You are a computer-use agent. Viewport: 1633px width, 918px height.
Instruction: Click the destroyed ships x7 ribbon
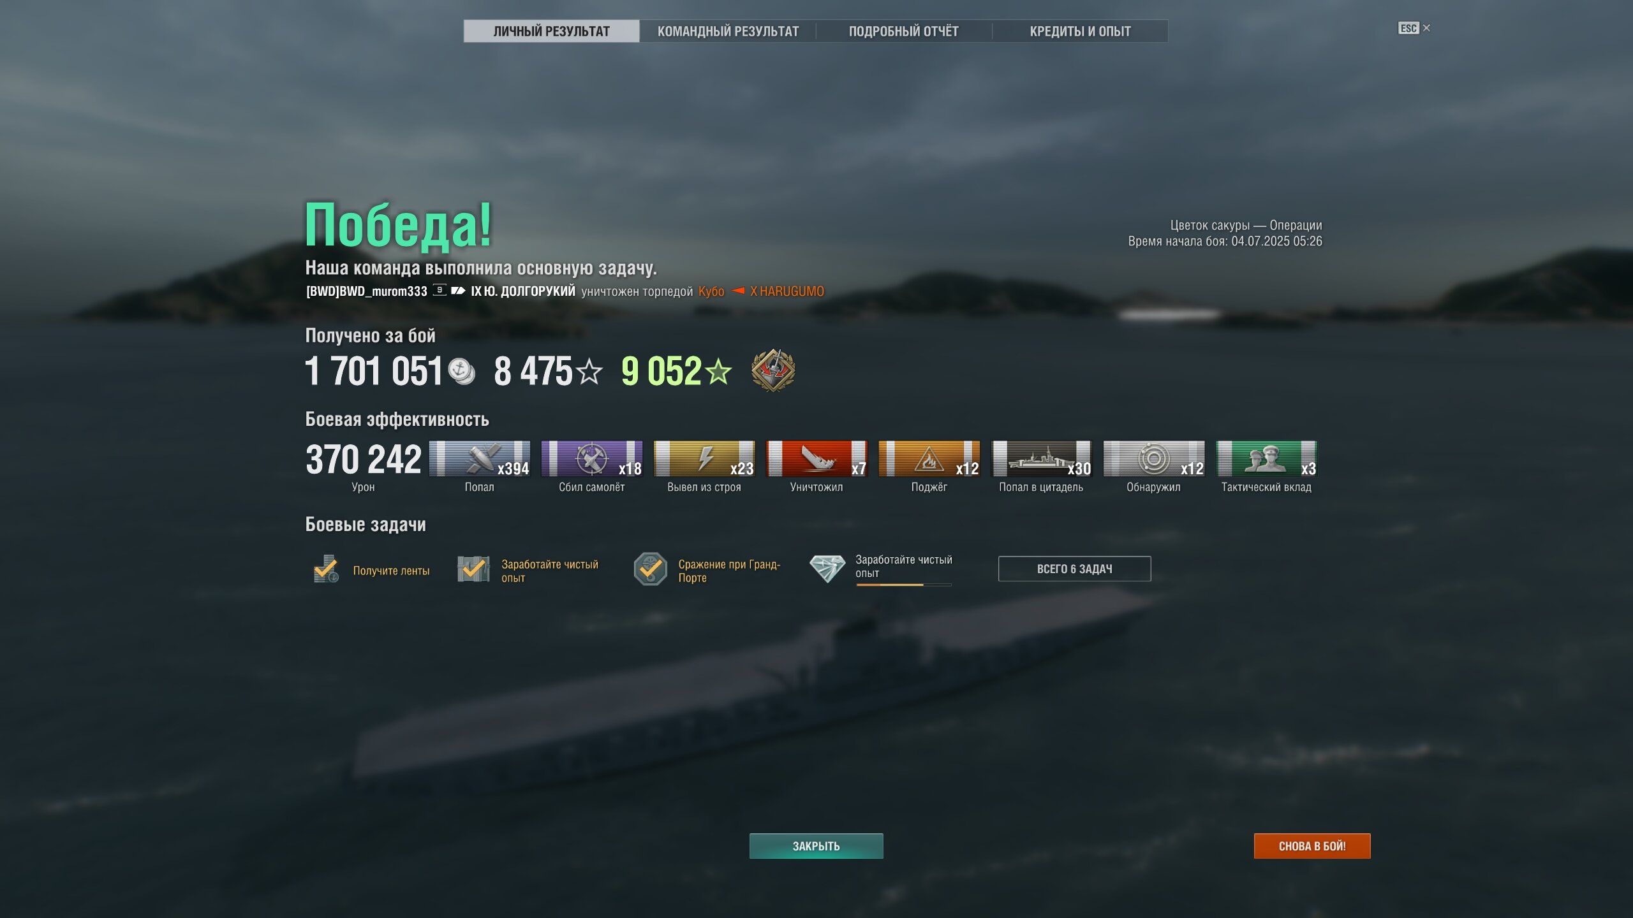coord(816,458)
